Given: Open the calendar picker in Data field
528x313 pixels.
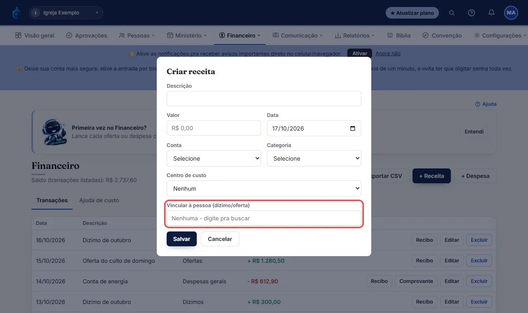Looking at the screenshot, I should (352, 128).
